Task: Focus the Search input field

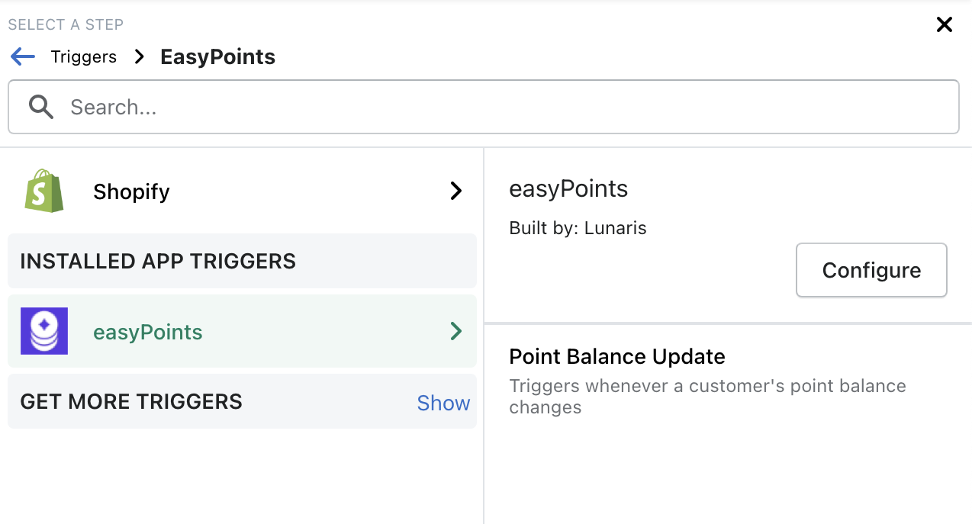Action: tap(504, 107)
